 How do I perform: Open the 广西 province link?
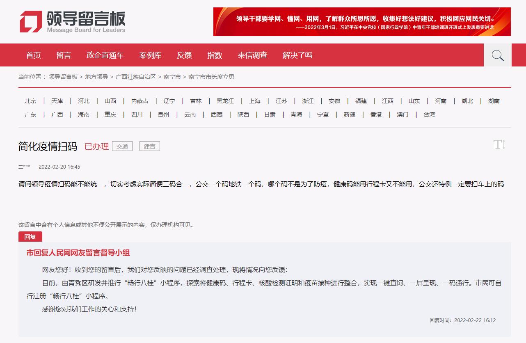pos(57,114)
